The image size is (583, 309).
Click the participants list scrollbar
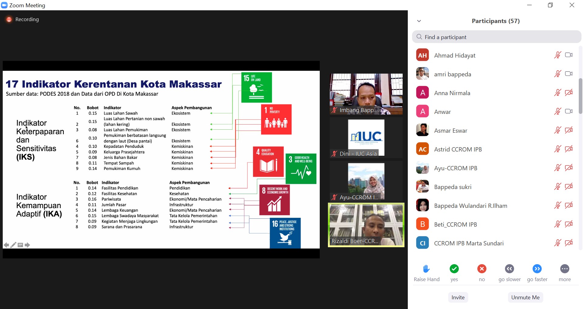(x=580, y=96)
